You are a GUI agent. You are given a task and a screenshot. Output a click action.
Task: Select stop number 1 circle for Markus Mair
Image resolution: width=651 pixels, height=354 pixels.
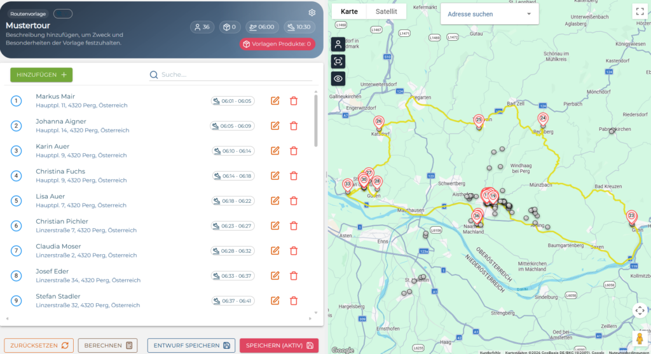pyautogui.click(x=16, y=101)
